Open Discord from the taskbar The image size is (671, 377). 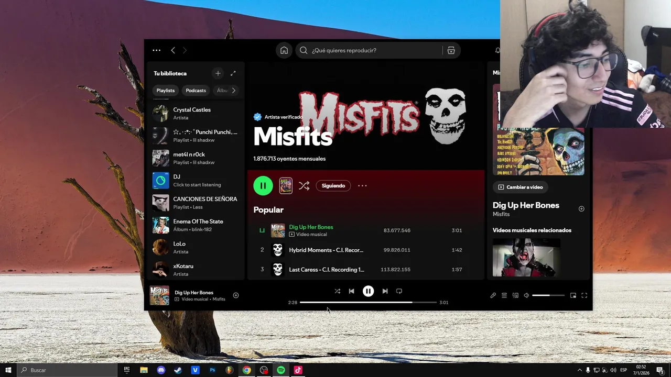tap(161, 370)
